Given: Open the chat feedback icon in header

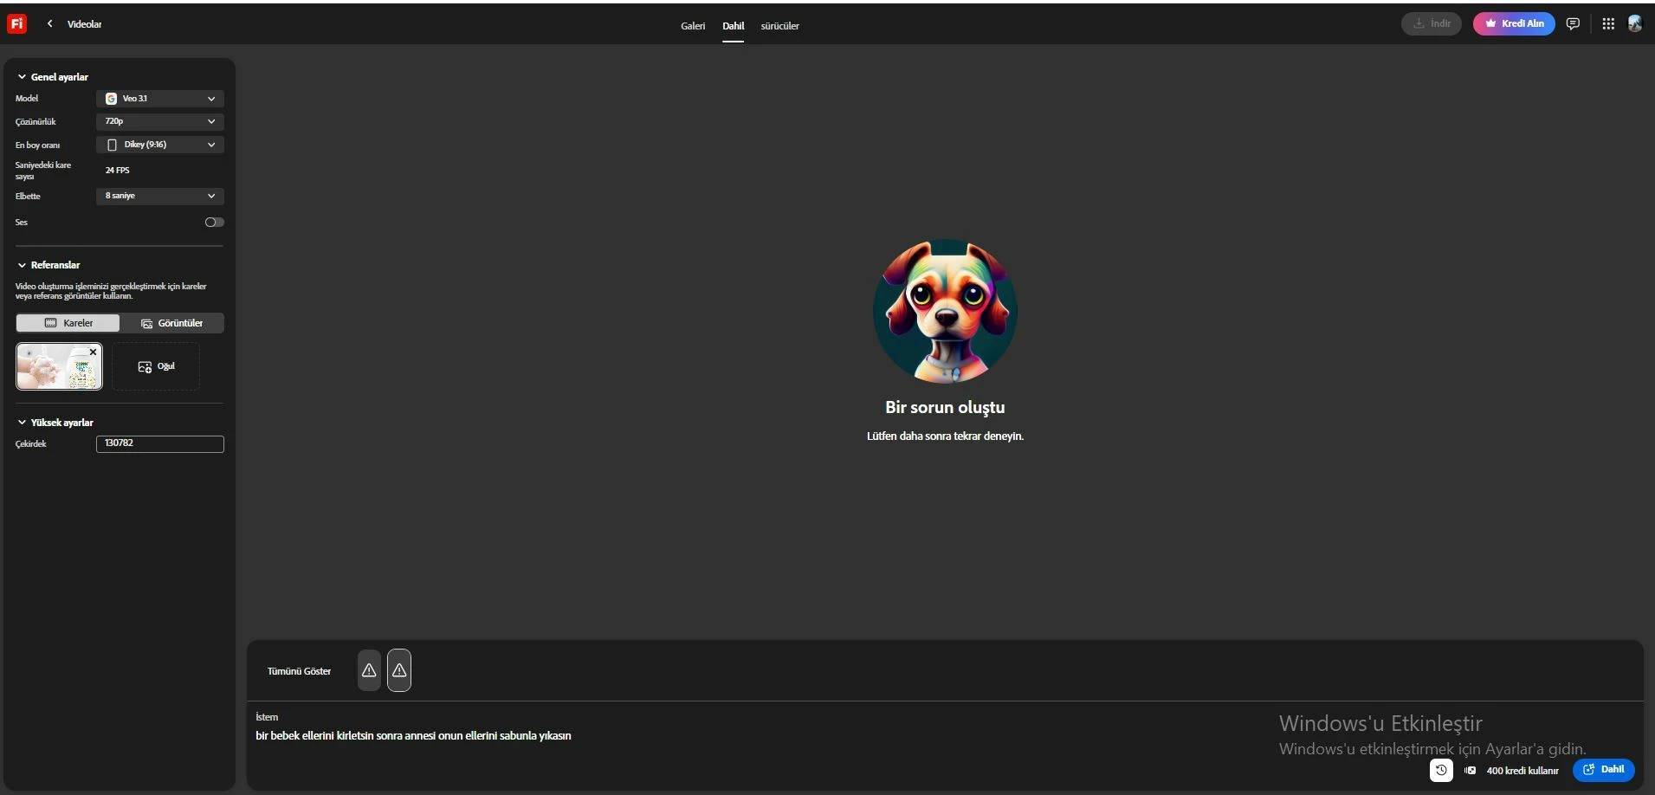Looking at the screenshot, I should tap(1573, 24).
